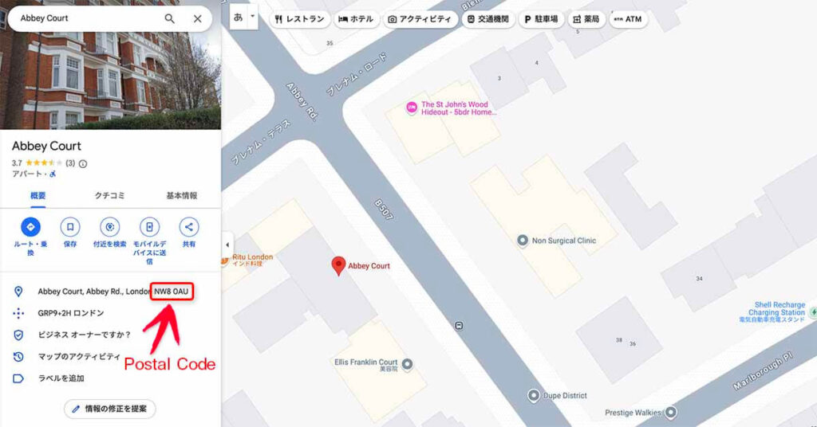Click the Non Surgical Clinic marker
The width and height of the screenshot is (817, 427).
click(522, 241)
